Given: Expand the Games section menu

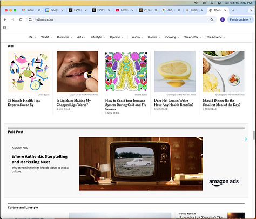Looking at the screenshot, I should (x=154, y=37).
